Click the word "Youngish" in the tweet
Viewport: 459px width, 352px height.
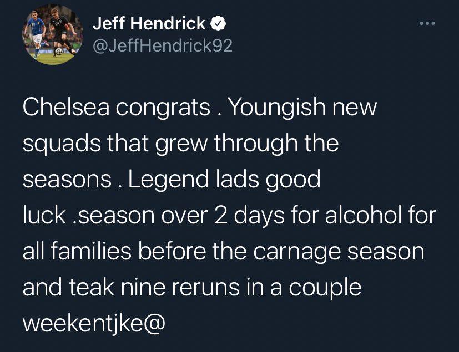276,109
